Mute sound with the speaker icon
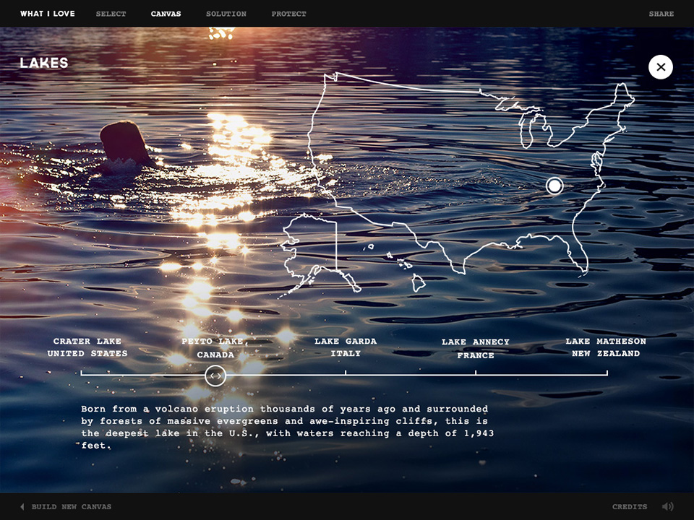 667,506
